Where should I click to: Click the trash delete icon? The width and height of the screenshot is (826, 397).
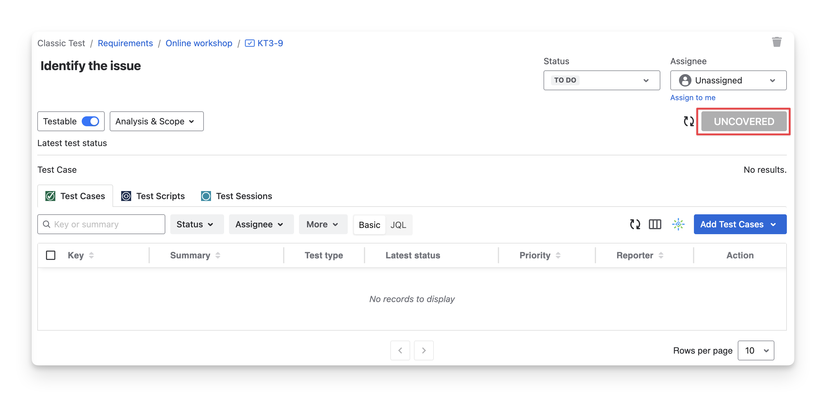[x=776, y=42]
